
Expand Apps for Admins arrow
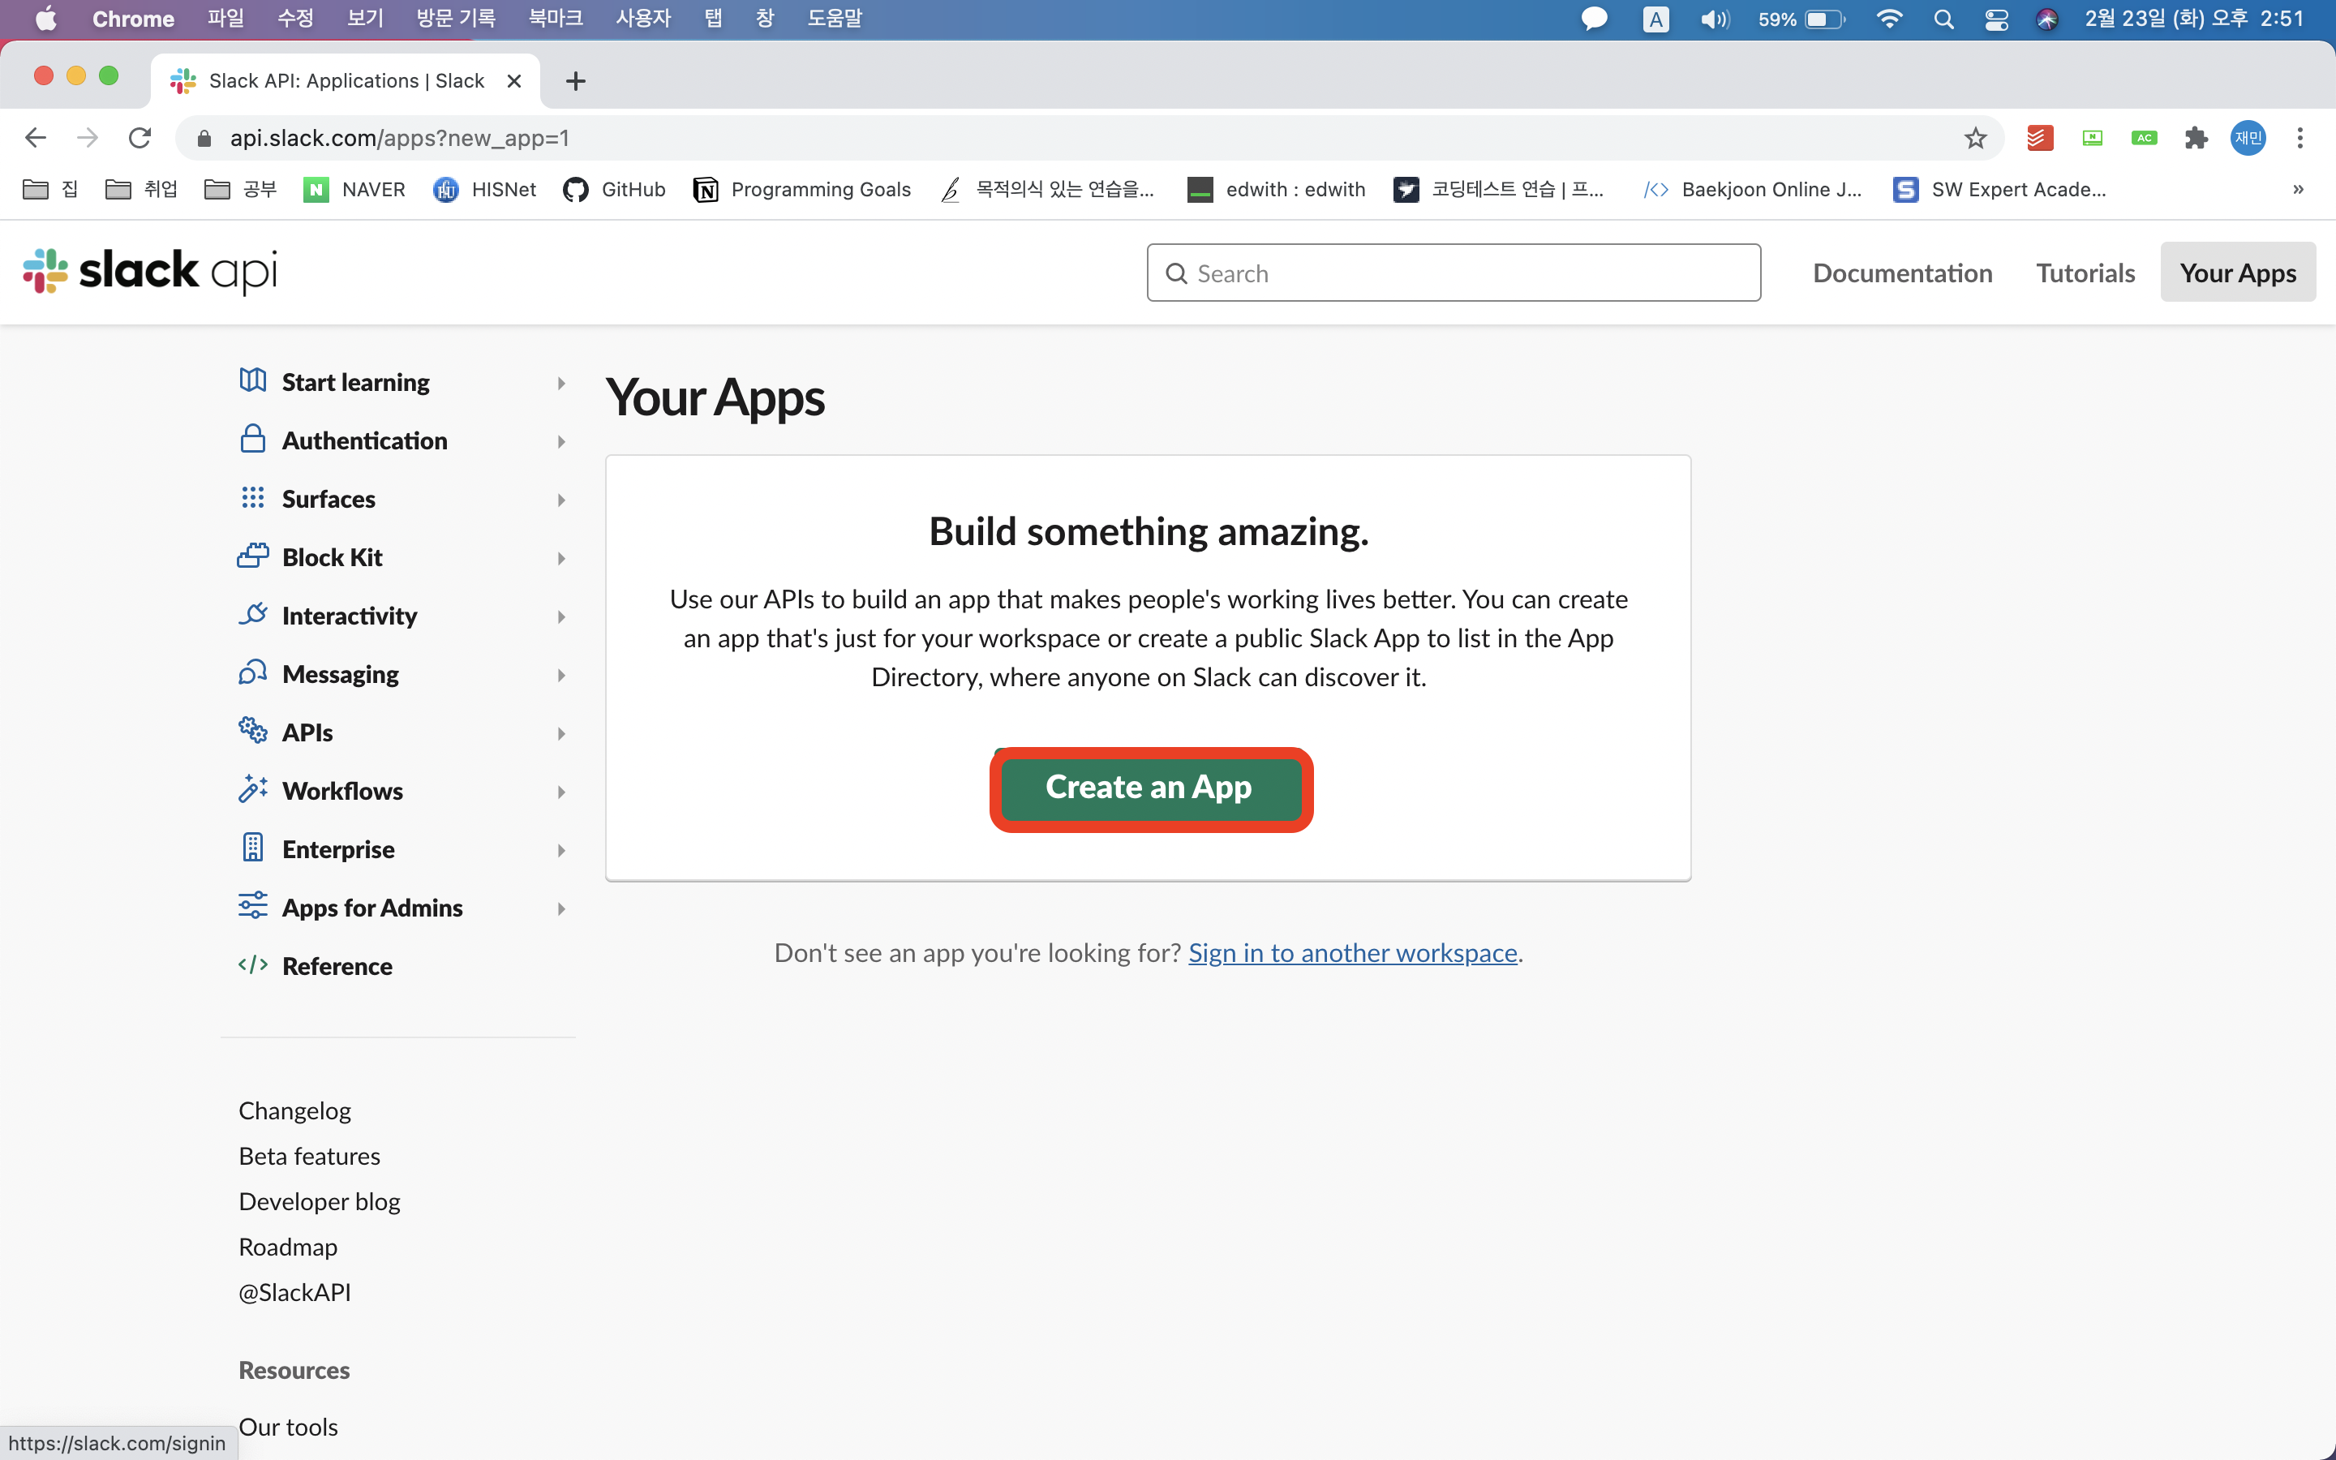560,908
